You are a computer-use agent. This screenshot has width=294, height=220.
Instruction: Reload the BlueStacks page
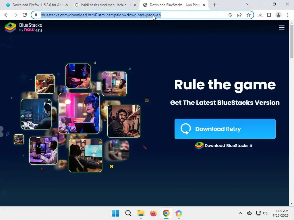click(25, 15)
